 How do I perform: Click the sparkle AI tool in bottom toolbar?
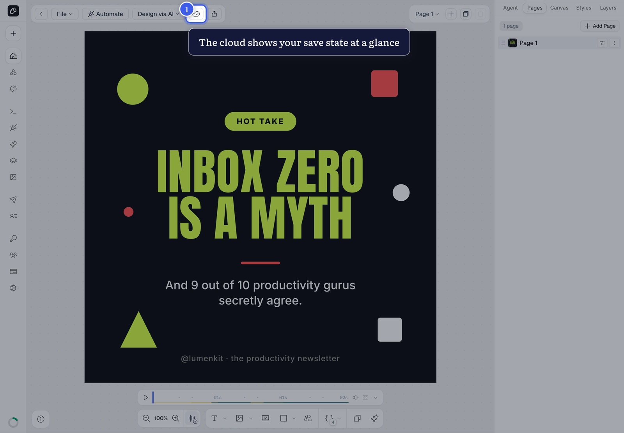(x=374, y=418)
